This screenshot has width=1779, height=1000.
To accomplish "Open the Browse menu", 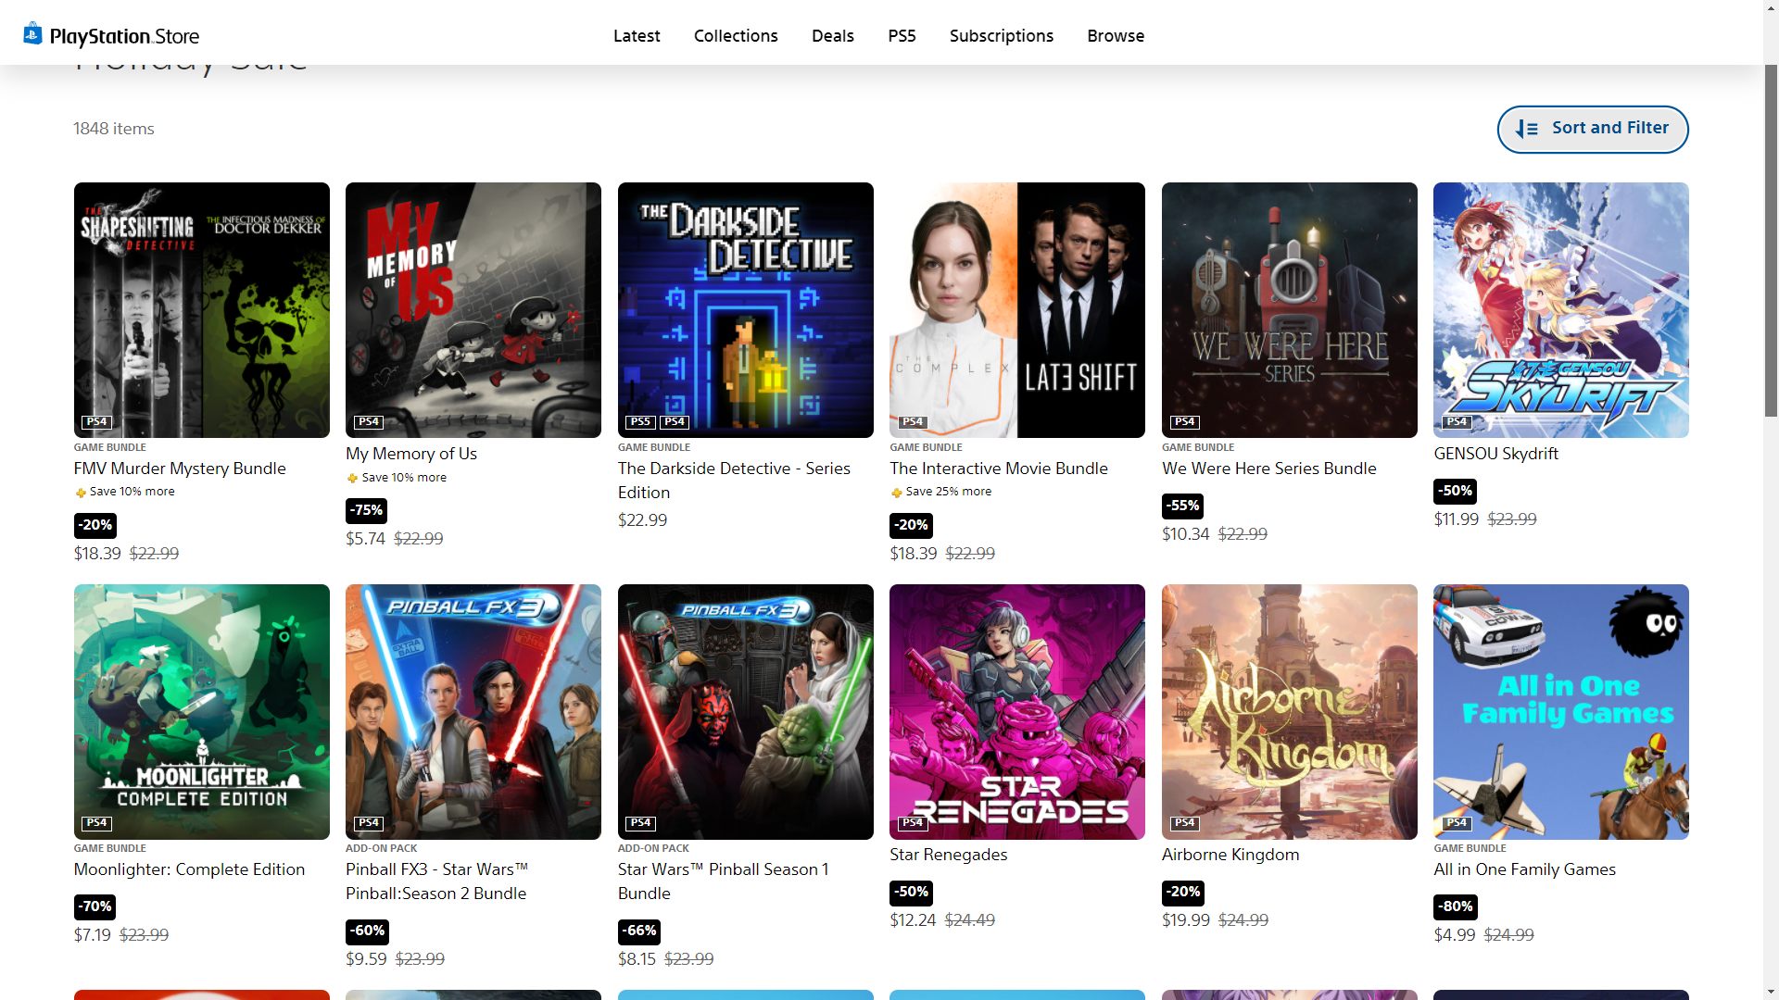I will click(x=1116, y=36).
